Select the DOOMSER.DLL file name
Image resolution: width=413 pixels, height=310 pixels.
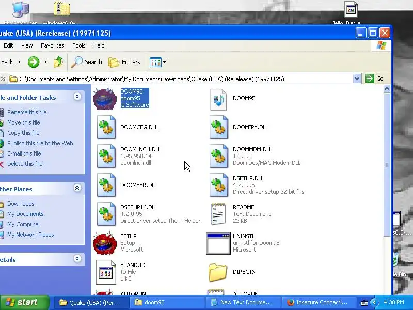(x=138, y=185)
